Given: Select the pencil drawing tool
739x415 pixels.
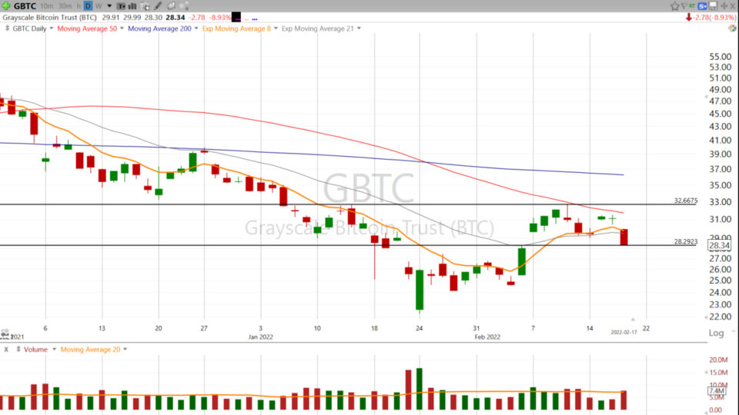Looking at the screenshot, I should coord(158,5).
